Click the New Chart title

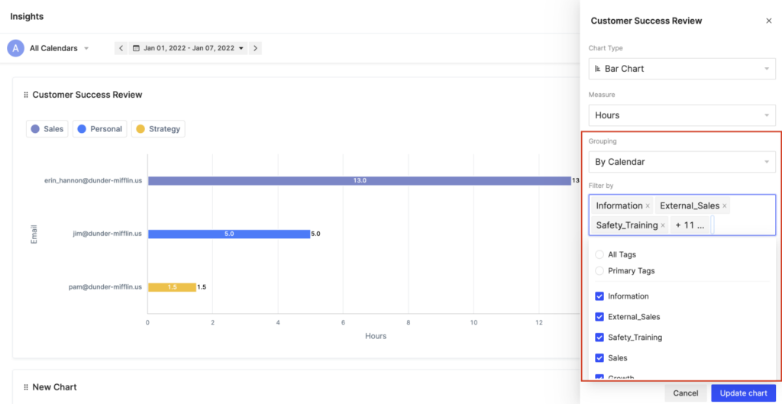pyautogui.click(x=54, y=387)
